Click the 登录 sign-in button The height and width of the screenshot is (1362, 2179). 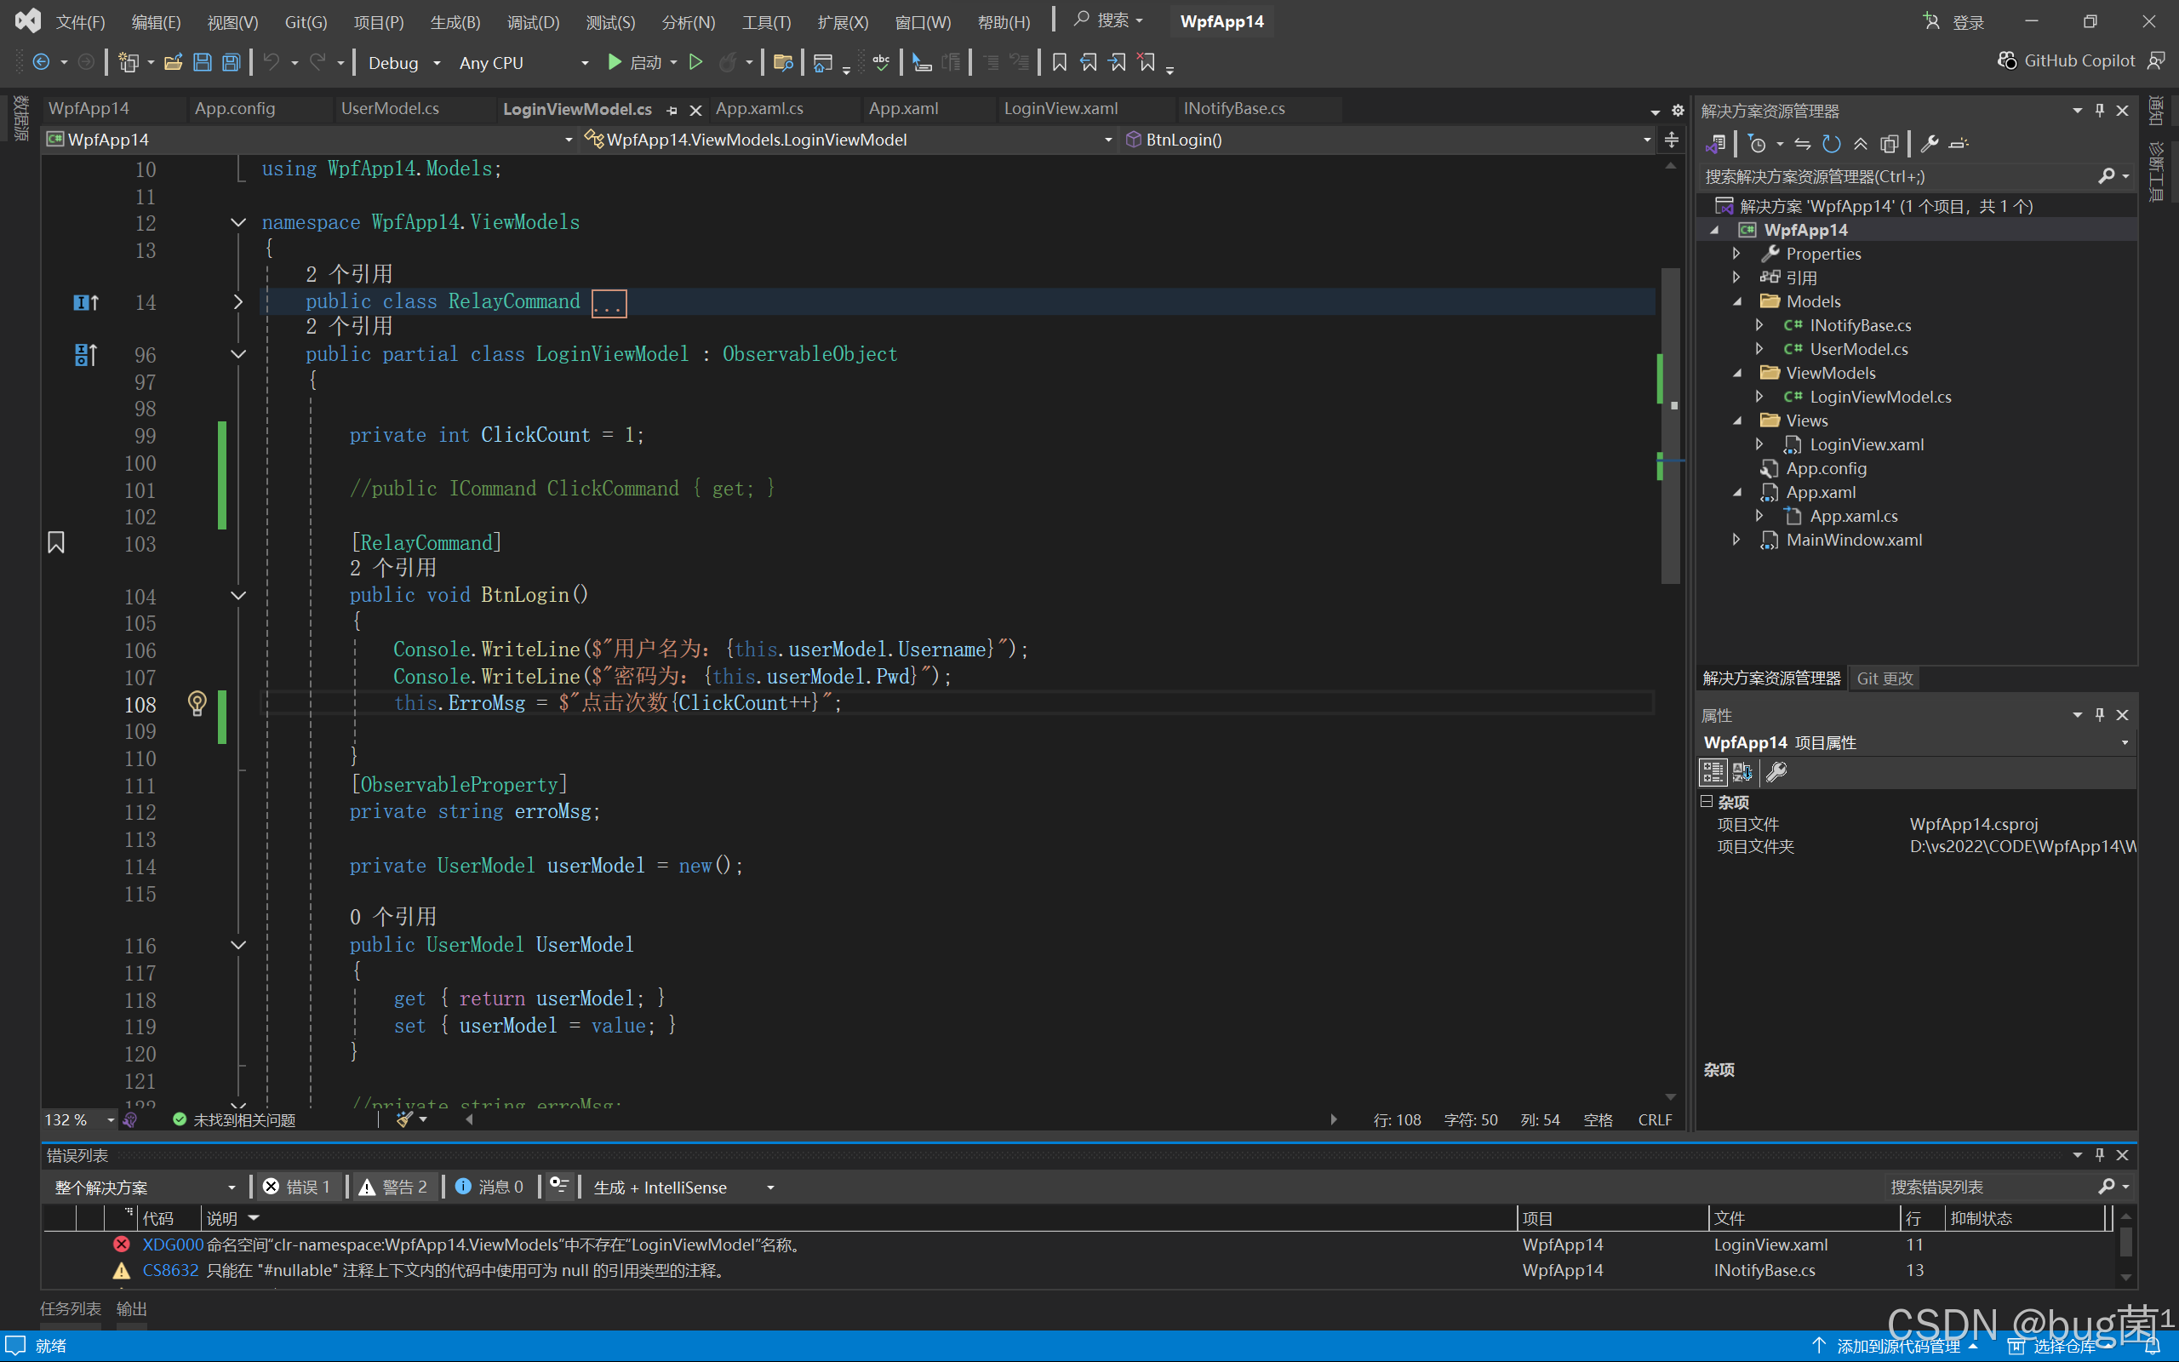1954,21
